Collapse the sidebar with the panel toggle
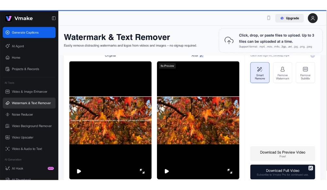The width and height of the screenshot is (327, 190). 54,18
